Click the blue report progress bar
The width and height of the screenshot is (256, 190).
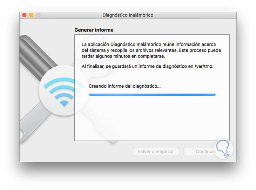pyautogui.click(x=152, y=95)
